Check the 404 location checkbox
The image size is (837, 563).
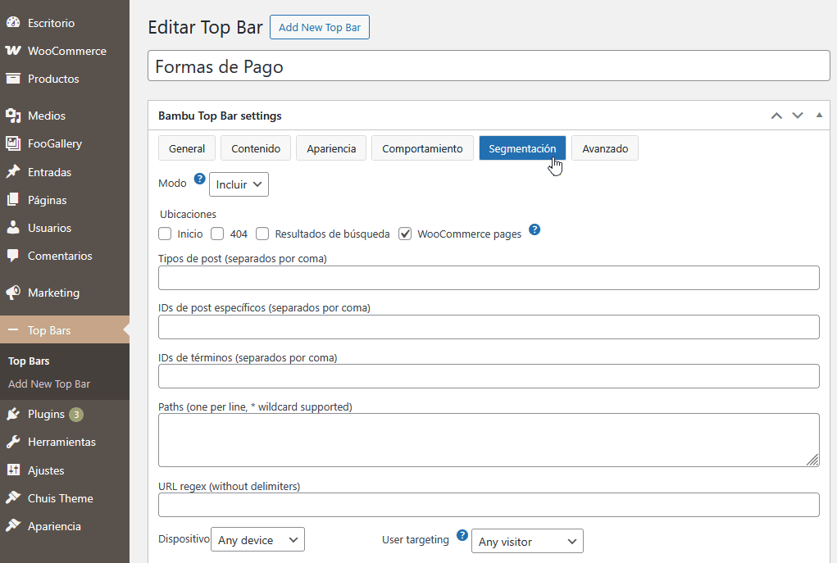tap(217, 234)
